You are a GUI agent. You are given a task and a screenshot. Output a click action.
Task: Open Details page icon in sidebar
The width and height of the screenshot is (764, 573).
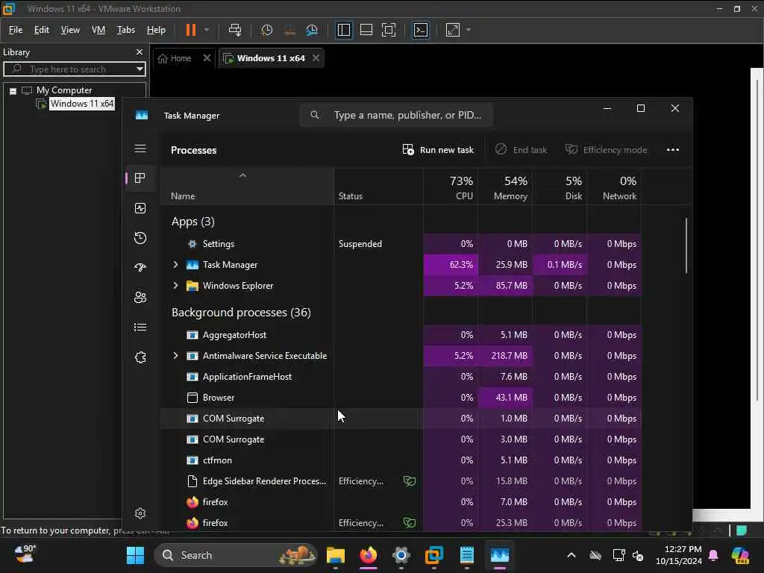140,328
